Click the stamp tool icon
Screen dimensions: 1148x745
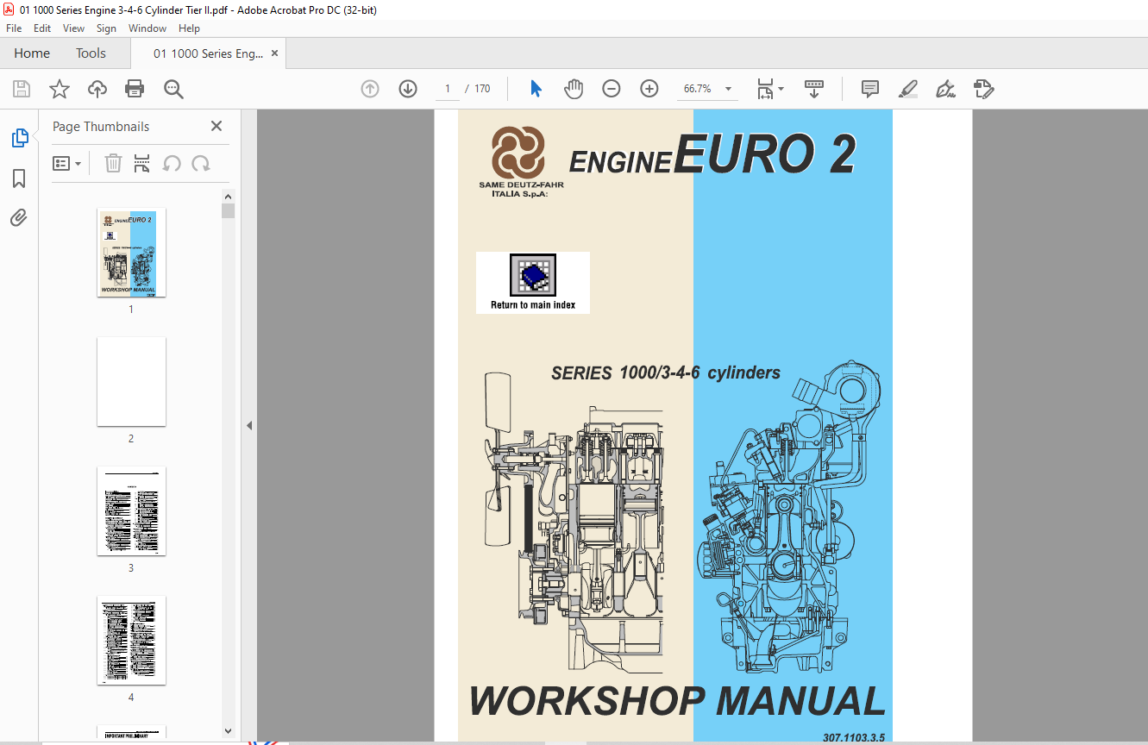click(984, 89)
